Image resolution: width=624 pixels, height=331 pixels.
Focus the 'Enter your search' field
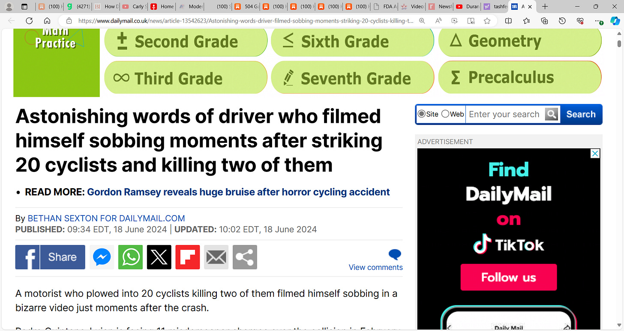point(505,114)
